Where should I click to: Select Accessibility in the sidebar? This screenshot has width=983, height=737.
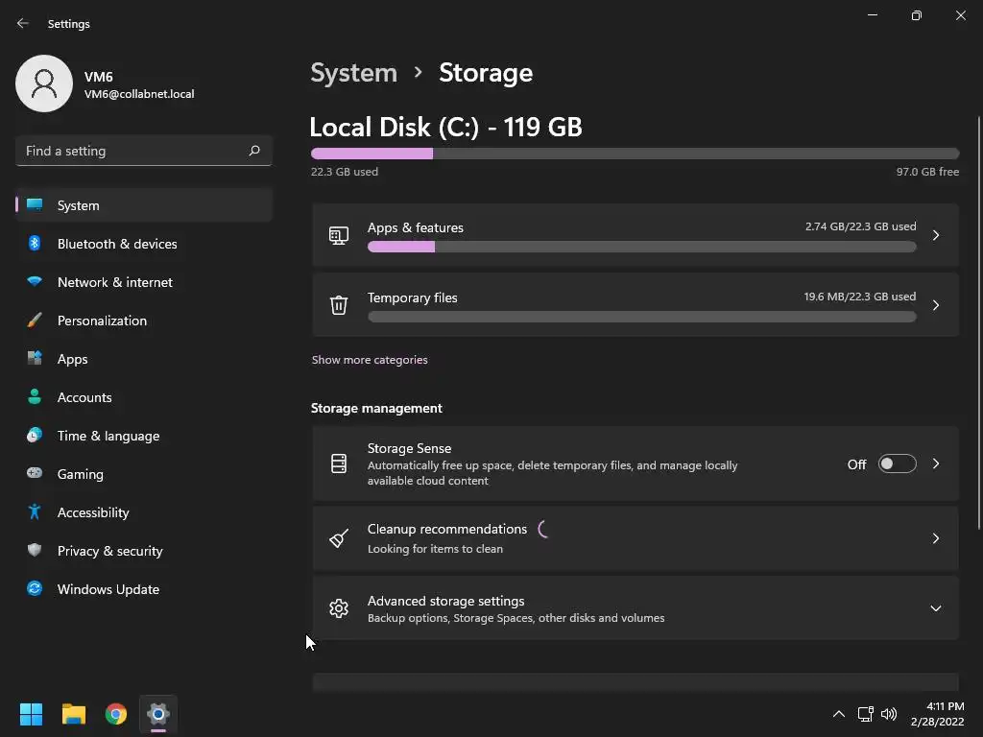93,512
